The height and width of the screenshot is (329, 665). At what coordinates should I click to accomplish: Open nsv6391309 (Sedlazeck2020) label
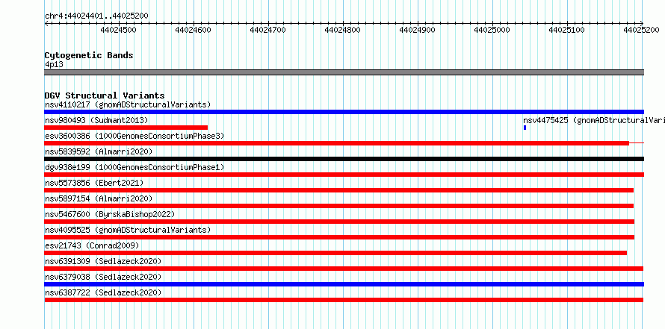coord(103,261)
